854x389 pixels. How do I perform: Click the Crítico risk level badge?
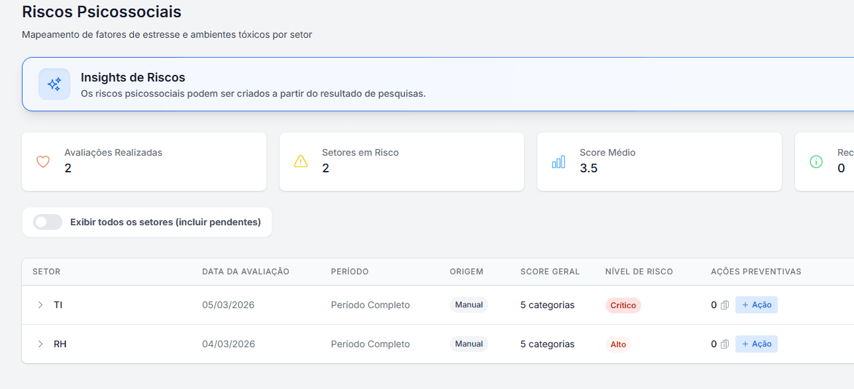click(x=623, y=305)
